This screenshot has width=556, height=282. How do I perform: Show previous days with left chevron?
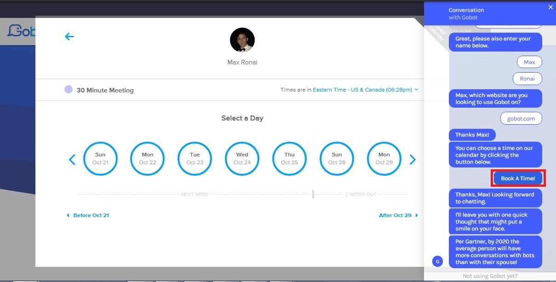pyautogui.click(x=72, y=160)
